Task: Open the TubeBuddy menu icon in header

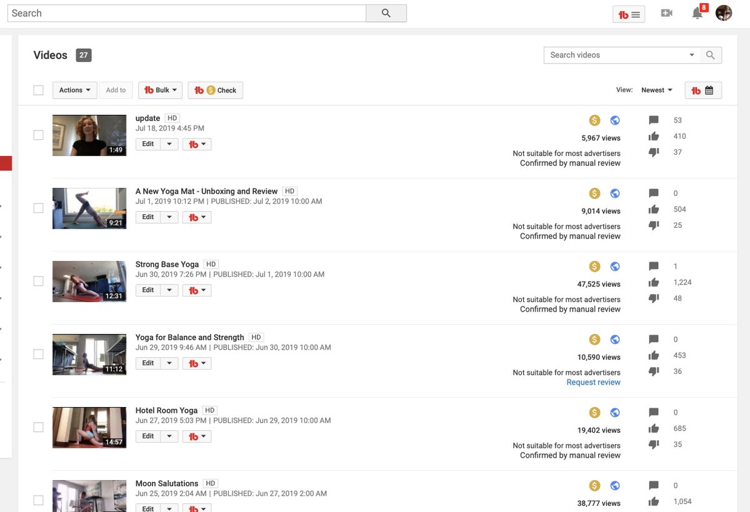Action: pos(629,14)
